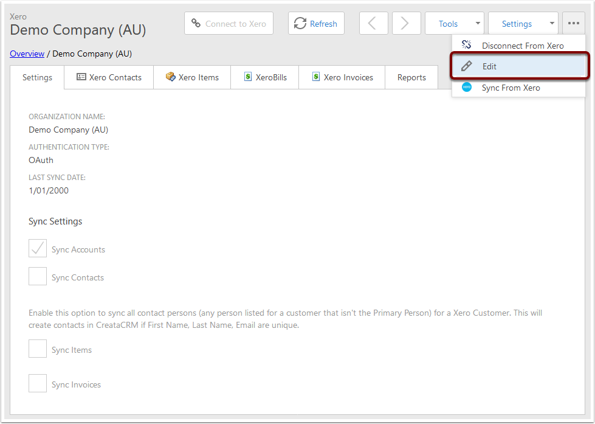The width and height of the screenshot is (595, 424).
Task: Go to previous record with left arrow
Action: tap(373, 23)
